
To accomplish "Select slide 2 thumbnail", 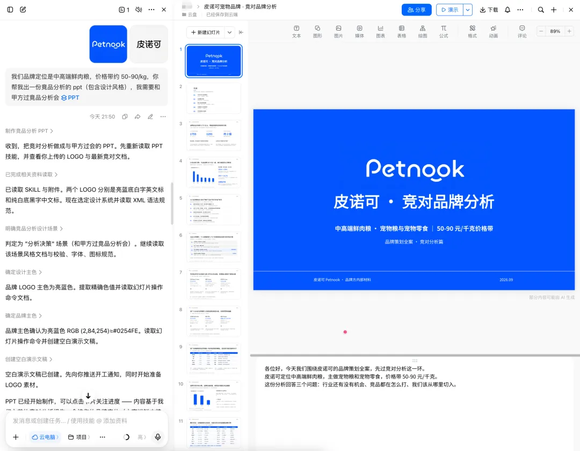I will tap(214, 98).
